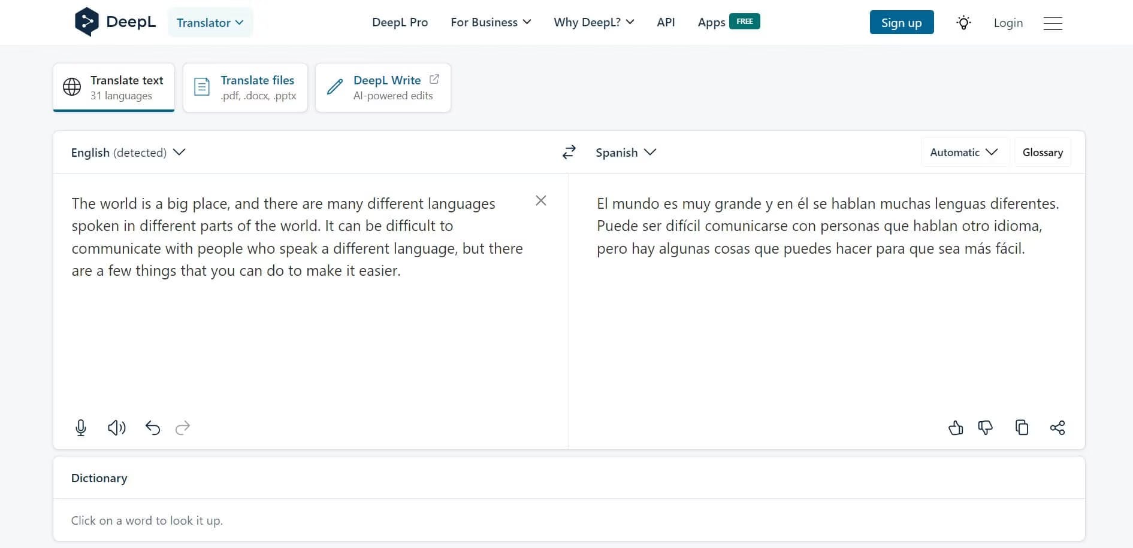1133x548 pixels.
Task: Swap source and target languages
Action: [569, 152]
